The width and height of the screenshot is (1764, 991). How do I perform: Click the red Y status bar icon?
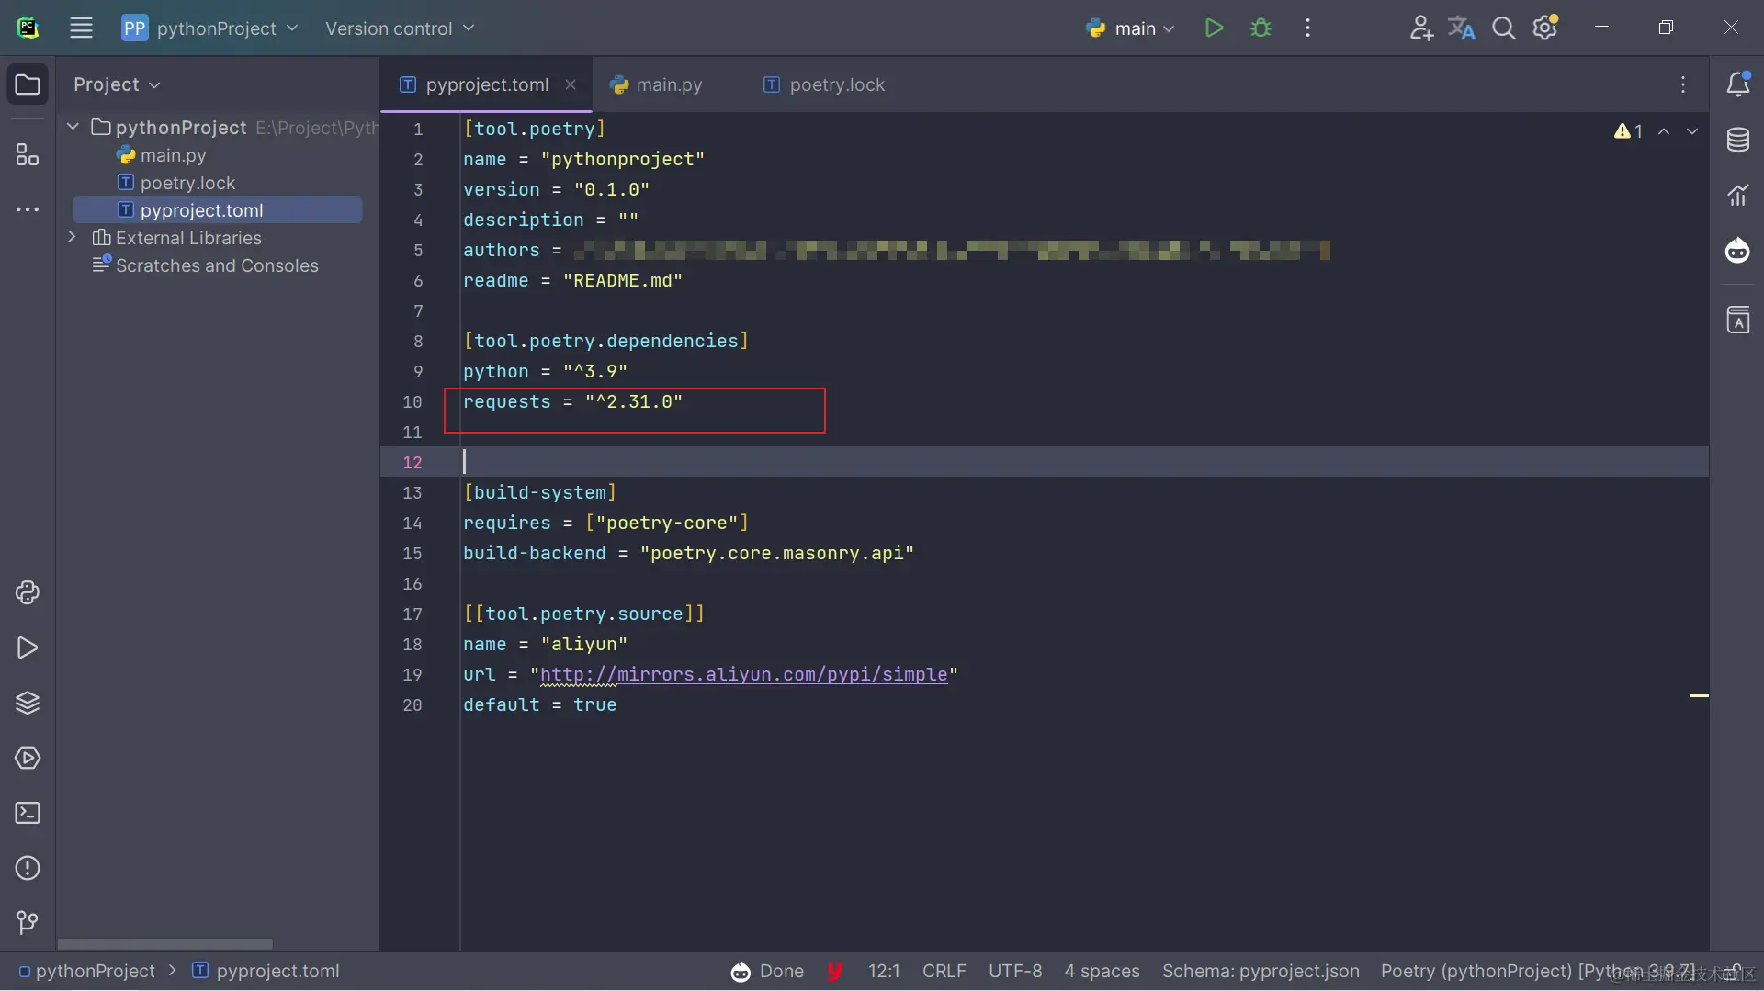point(834,971)
